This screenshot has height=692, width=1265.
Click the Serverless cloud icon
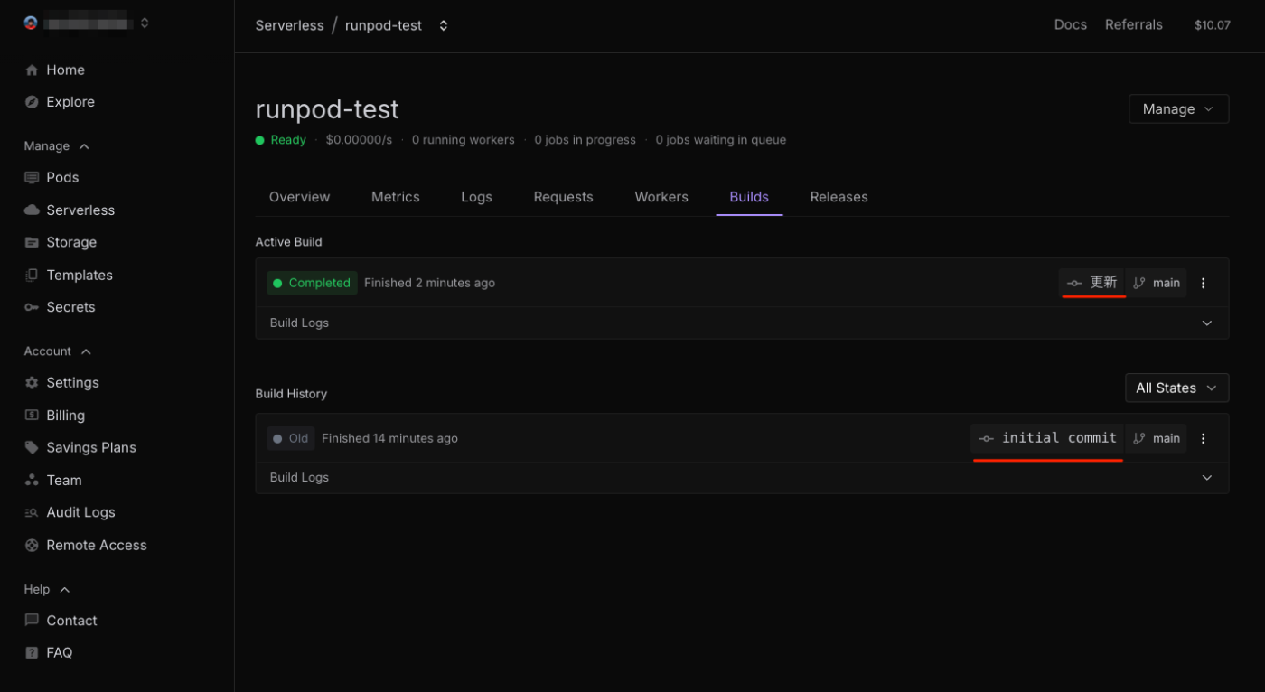point(32,210)
